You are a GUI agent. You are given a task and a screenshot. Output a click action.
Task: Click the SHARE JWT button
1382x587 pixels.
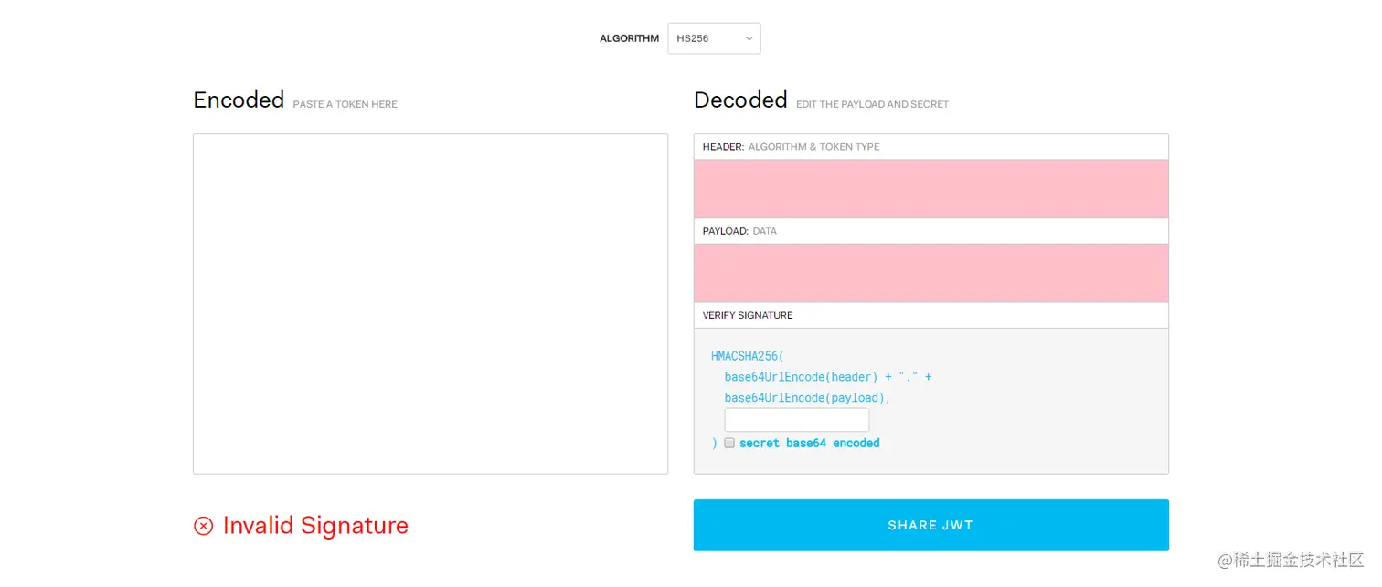930,525
